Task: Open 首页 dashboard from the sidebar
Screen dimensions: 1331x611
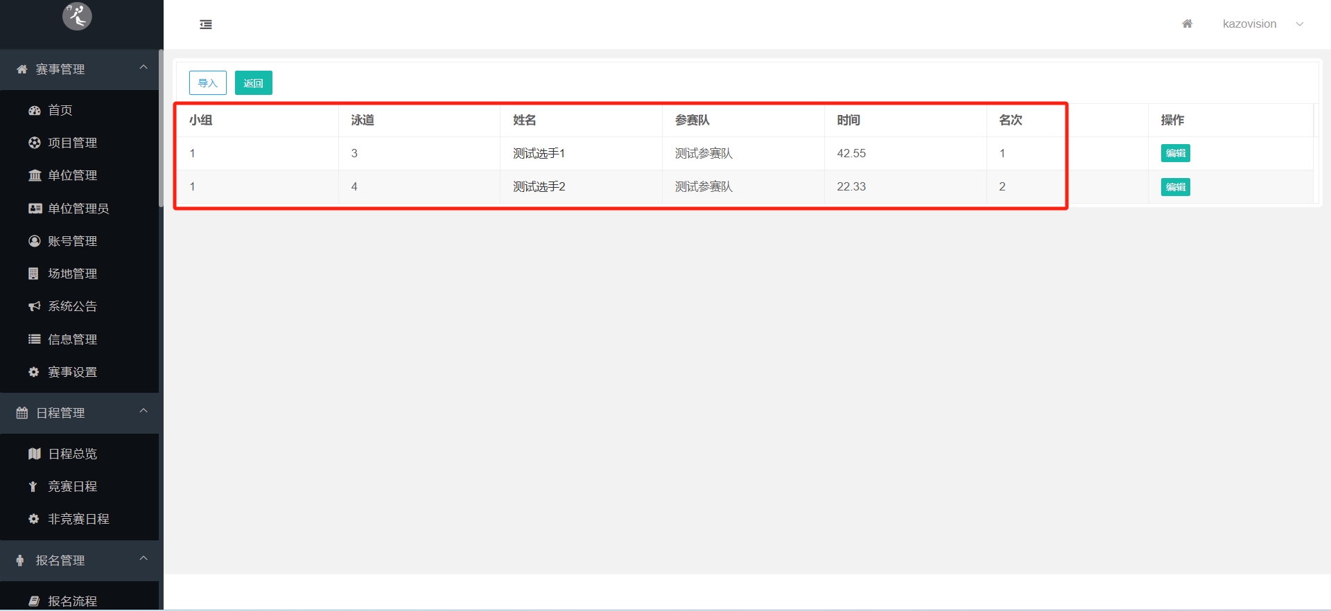Action: pos(60,110)
